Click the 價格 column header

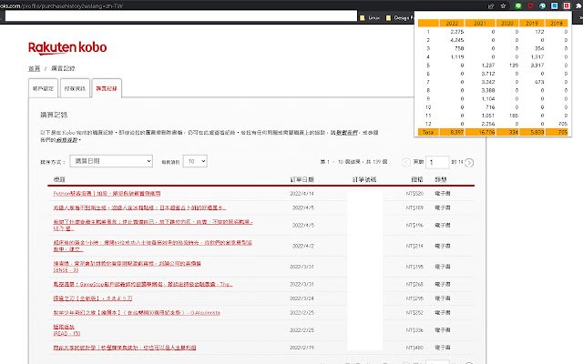(417, 179)
